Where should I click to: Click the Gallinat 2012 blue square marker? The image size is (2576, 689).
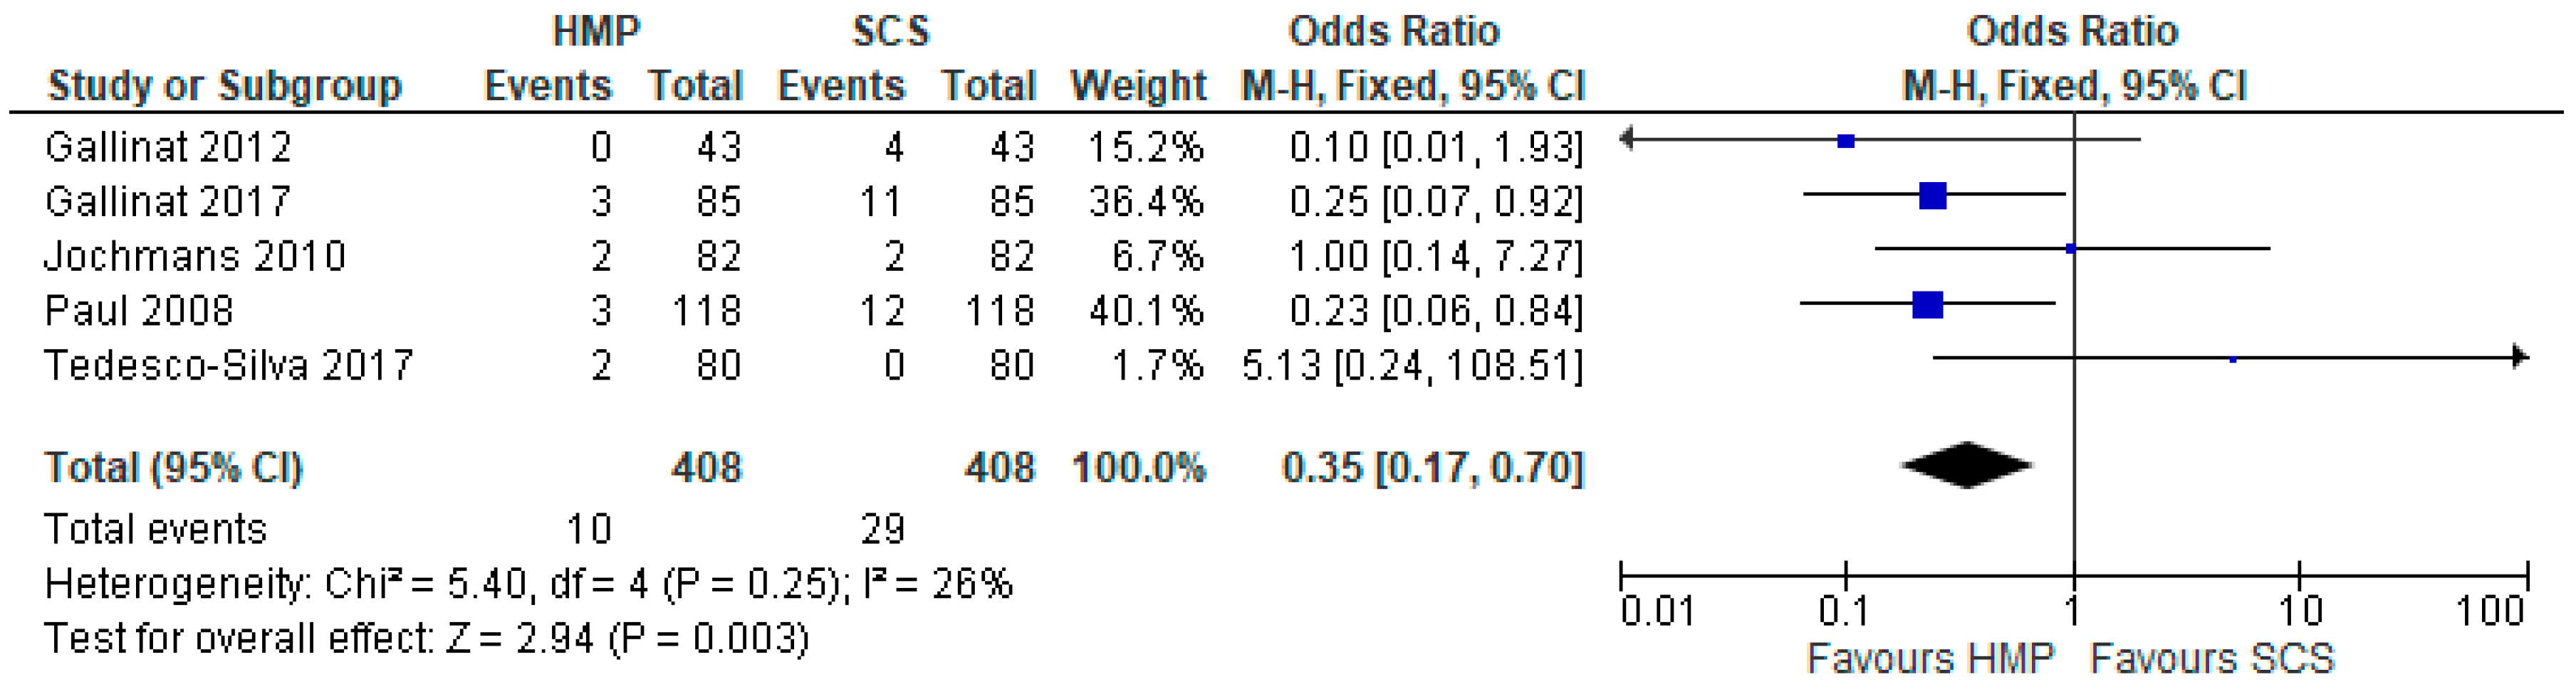(x=1846, y=141)
